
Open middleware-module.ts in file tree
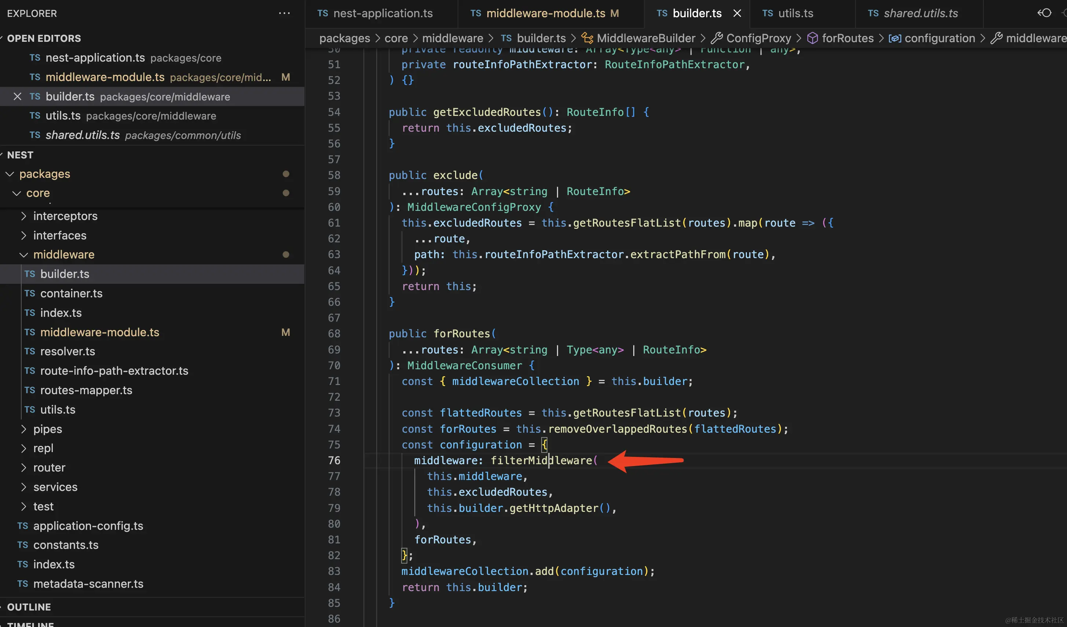pyautogui.click(x=152, y=332)
